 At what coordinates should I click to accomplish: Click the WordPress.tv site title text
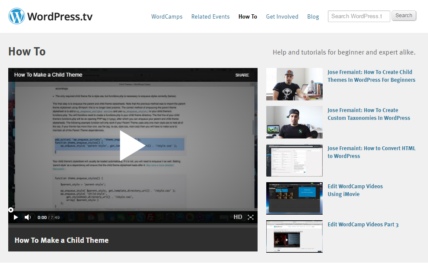[x=60, y=16]
